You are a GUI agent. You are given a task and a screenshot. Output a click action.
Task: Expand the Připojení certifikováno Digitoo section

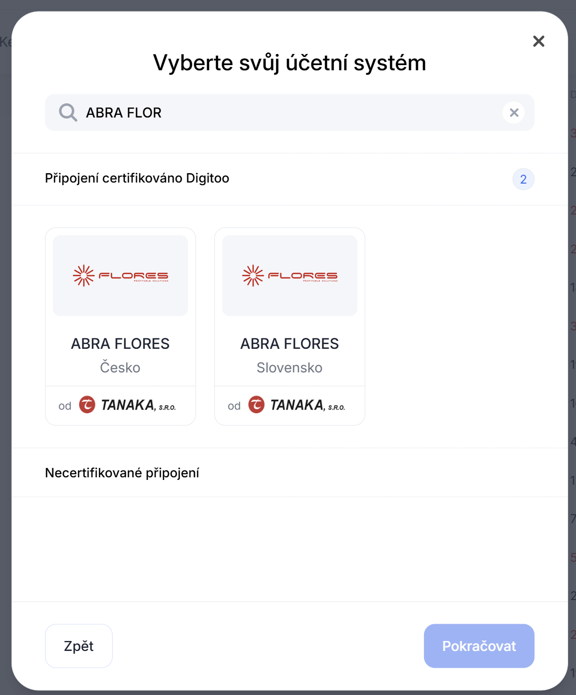click(x=137, y=178)
